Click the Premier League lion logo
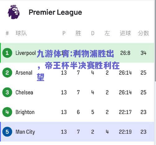 click(x=14, y=12)
